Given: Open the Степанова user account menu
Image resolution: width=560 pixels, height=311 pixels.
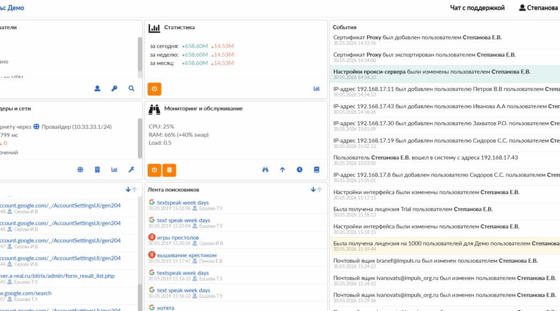Looking at the screenshot, I should click(539, 8).
